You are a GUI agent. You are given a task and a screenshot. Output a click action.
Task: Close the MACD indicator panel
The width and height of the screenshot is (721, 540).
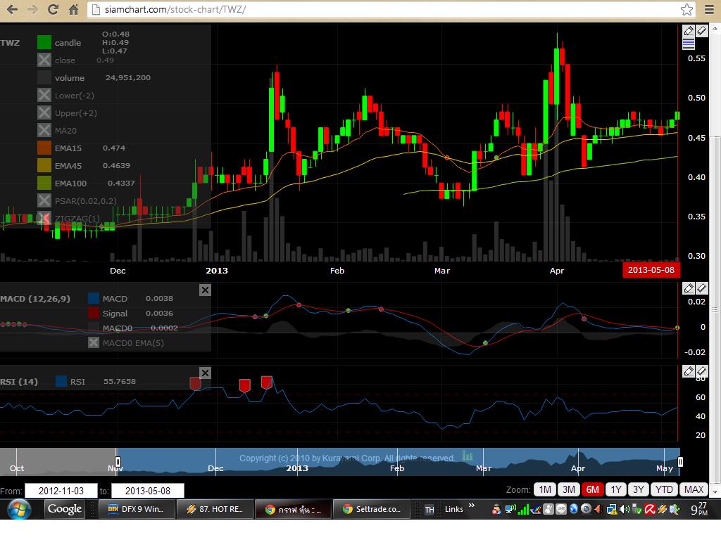coord(205,290)
